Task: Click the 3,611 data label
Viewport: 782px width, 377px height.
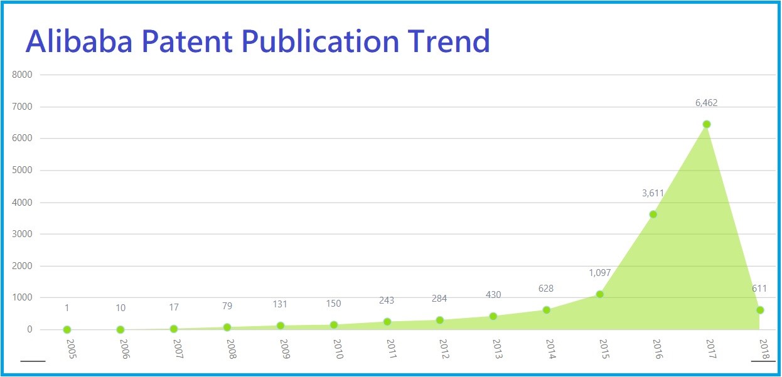Action: (653, 193)
